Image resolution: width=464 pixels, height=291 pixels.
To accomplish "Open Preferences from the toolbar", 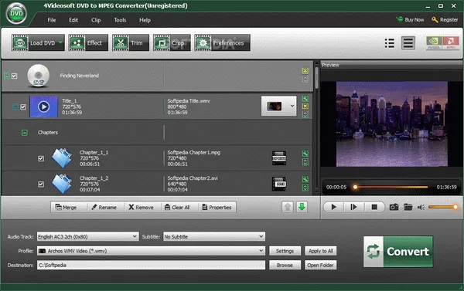I will [222, 42].
